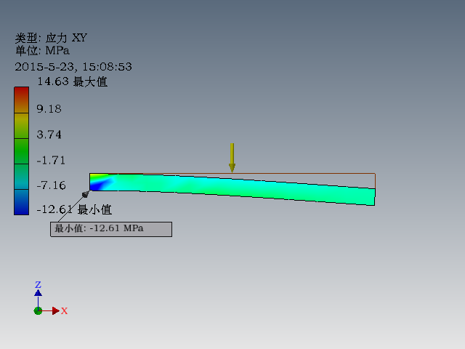The image size is (465, 349).
Task: Click the -12.61 minimum legend value
Action: pyautogui.click(x=74, y=209)
